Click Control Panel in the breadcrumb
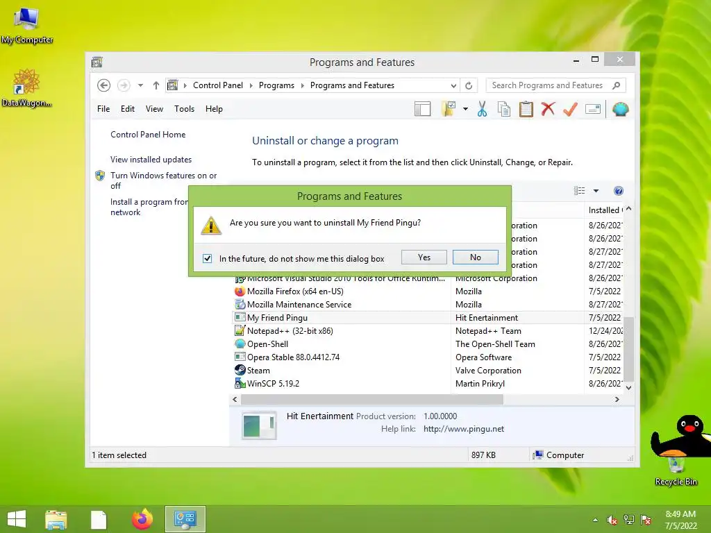 tap(217, 85)
